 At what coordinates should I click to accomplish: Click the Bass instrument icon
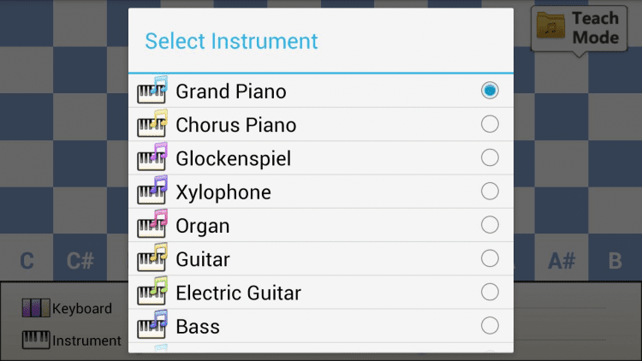pyautogui.click(x=152, y=326)
